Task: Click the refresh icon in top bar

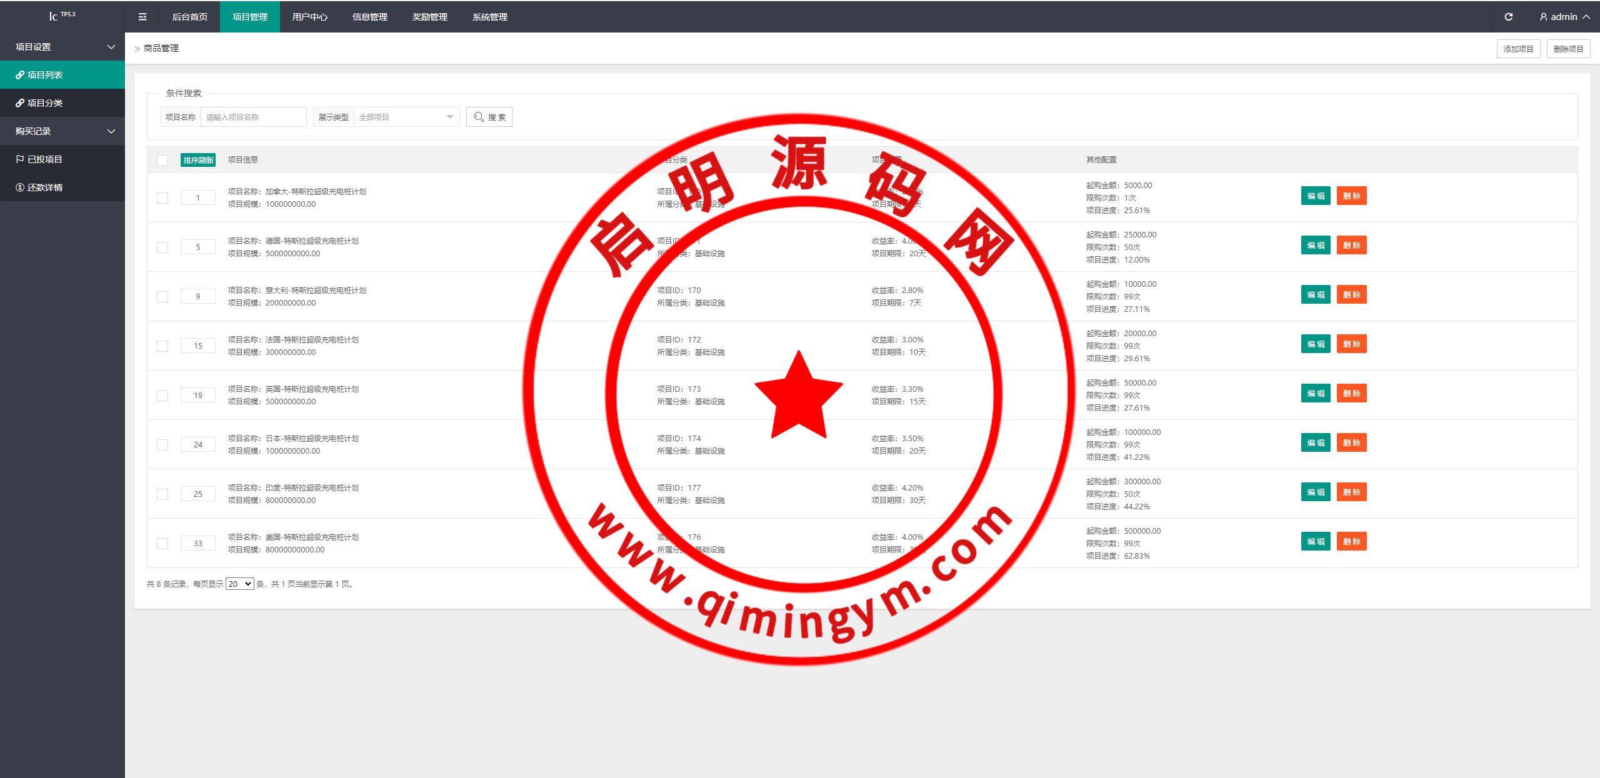Action: [x=1508, y=17]
